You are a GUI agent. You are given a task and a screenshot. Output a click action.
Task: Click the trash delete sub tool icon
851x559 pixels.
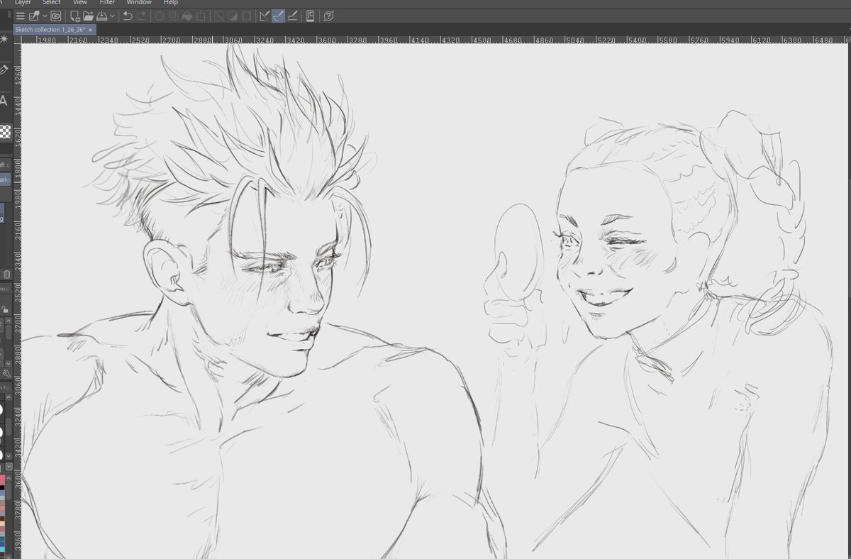pyautogui.click(x=6, y=275)
